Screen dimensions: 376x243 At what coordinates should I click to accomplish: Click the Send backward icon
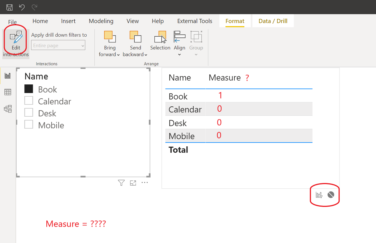135,37
